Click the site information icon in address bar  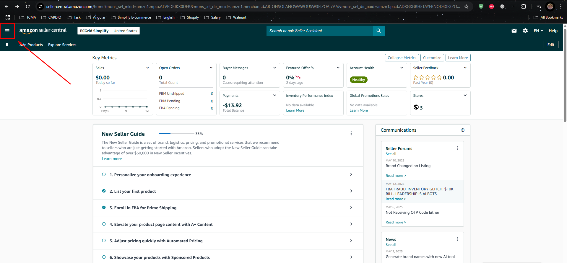pos(40,6)
